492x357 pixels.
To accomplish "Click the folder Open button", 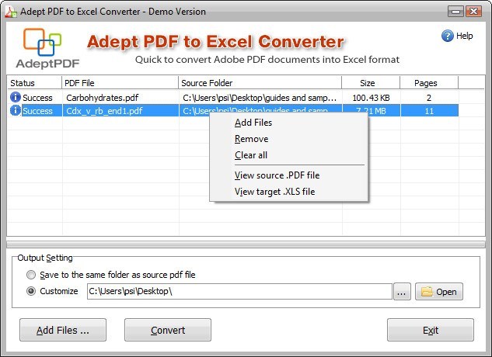I will [x=438, y=292].
